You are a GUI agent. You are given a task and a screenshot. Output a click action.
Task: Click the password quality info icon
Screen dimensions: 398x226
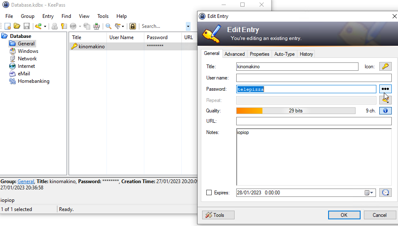pos(385,111)
